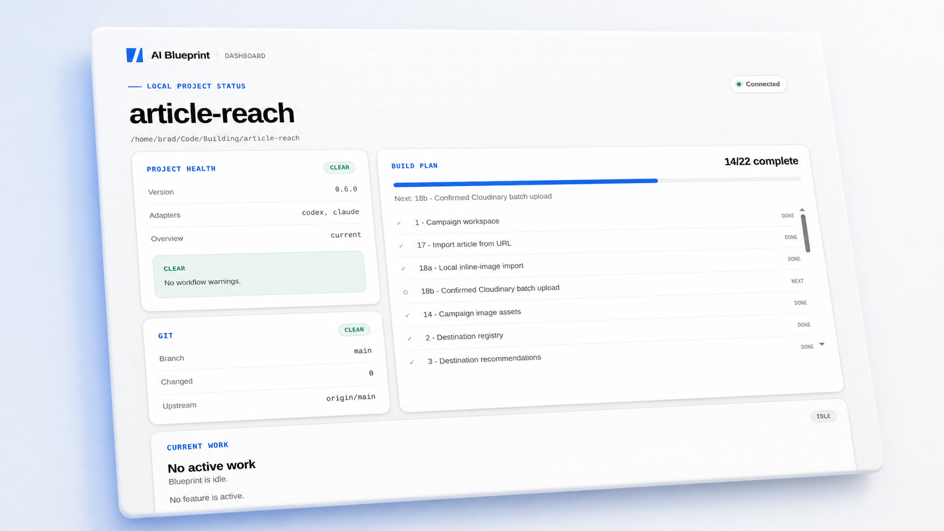Select the 18b - Confirmed Cloudinary batch upload row

pyautogui.click(x=605, y=286)
